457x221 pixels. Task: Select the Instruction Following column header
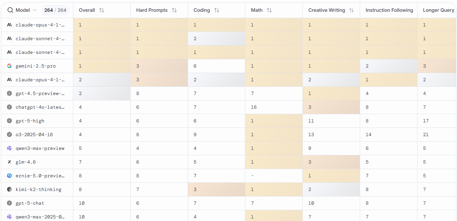389,10
